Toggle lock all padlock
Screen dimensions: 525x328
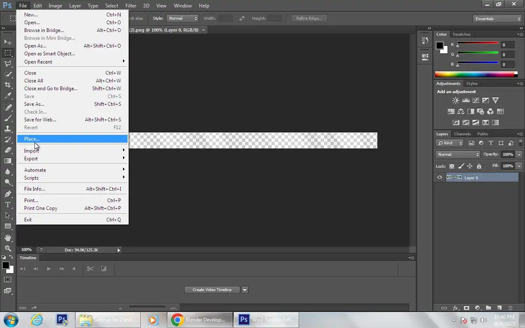479,166
